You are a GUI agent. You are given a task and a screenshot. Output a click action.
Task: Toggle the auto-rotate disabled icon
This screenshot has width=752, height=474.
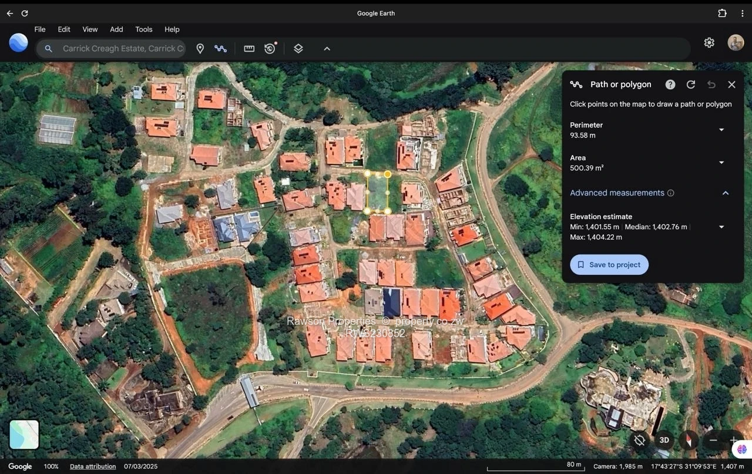click(x=640, y=440)
